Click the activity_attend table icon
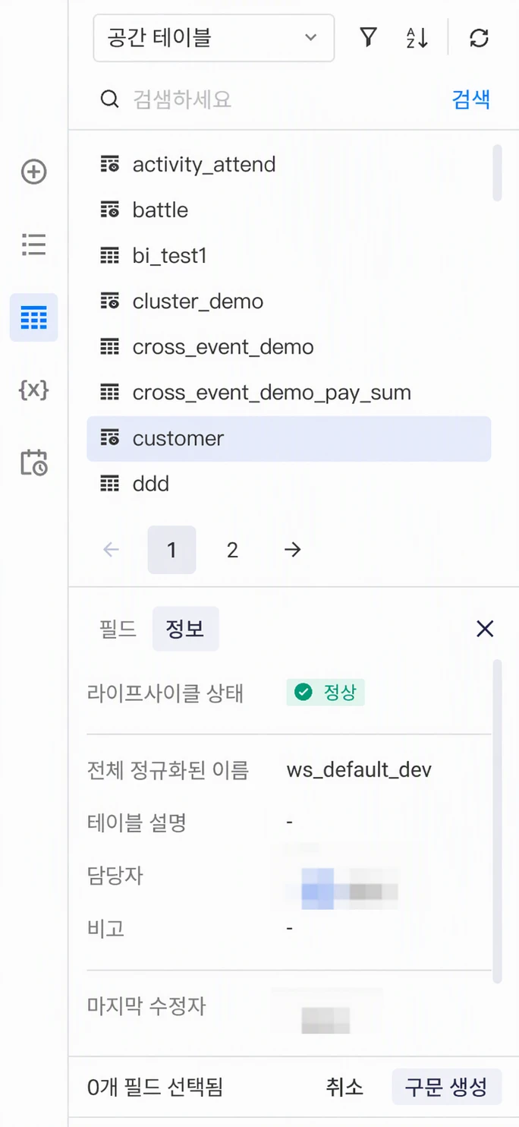Image resolution: width=519 pixels, height=1127 pixels. point(110,165)
